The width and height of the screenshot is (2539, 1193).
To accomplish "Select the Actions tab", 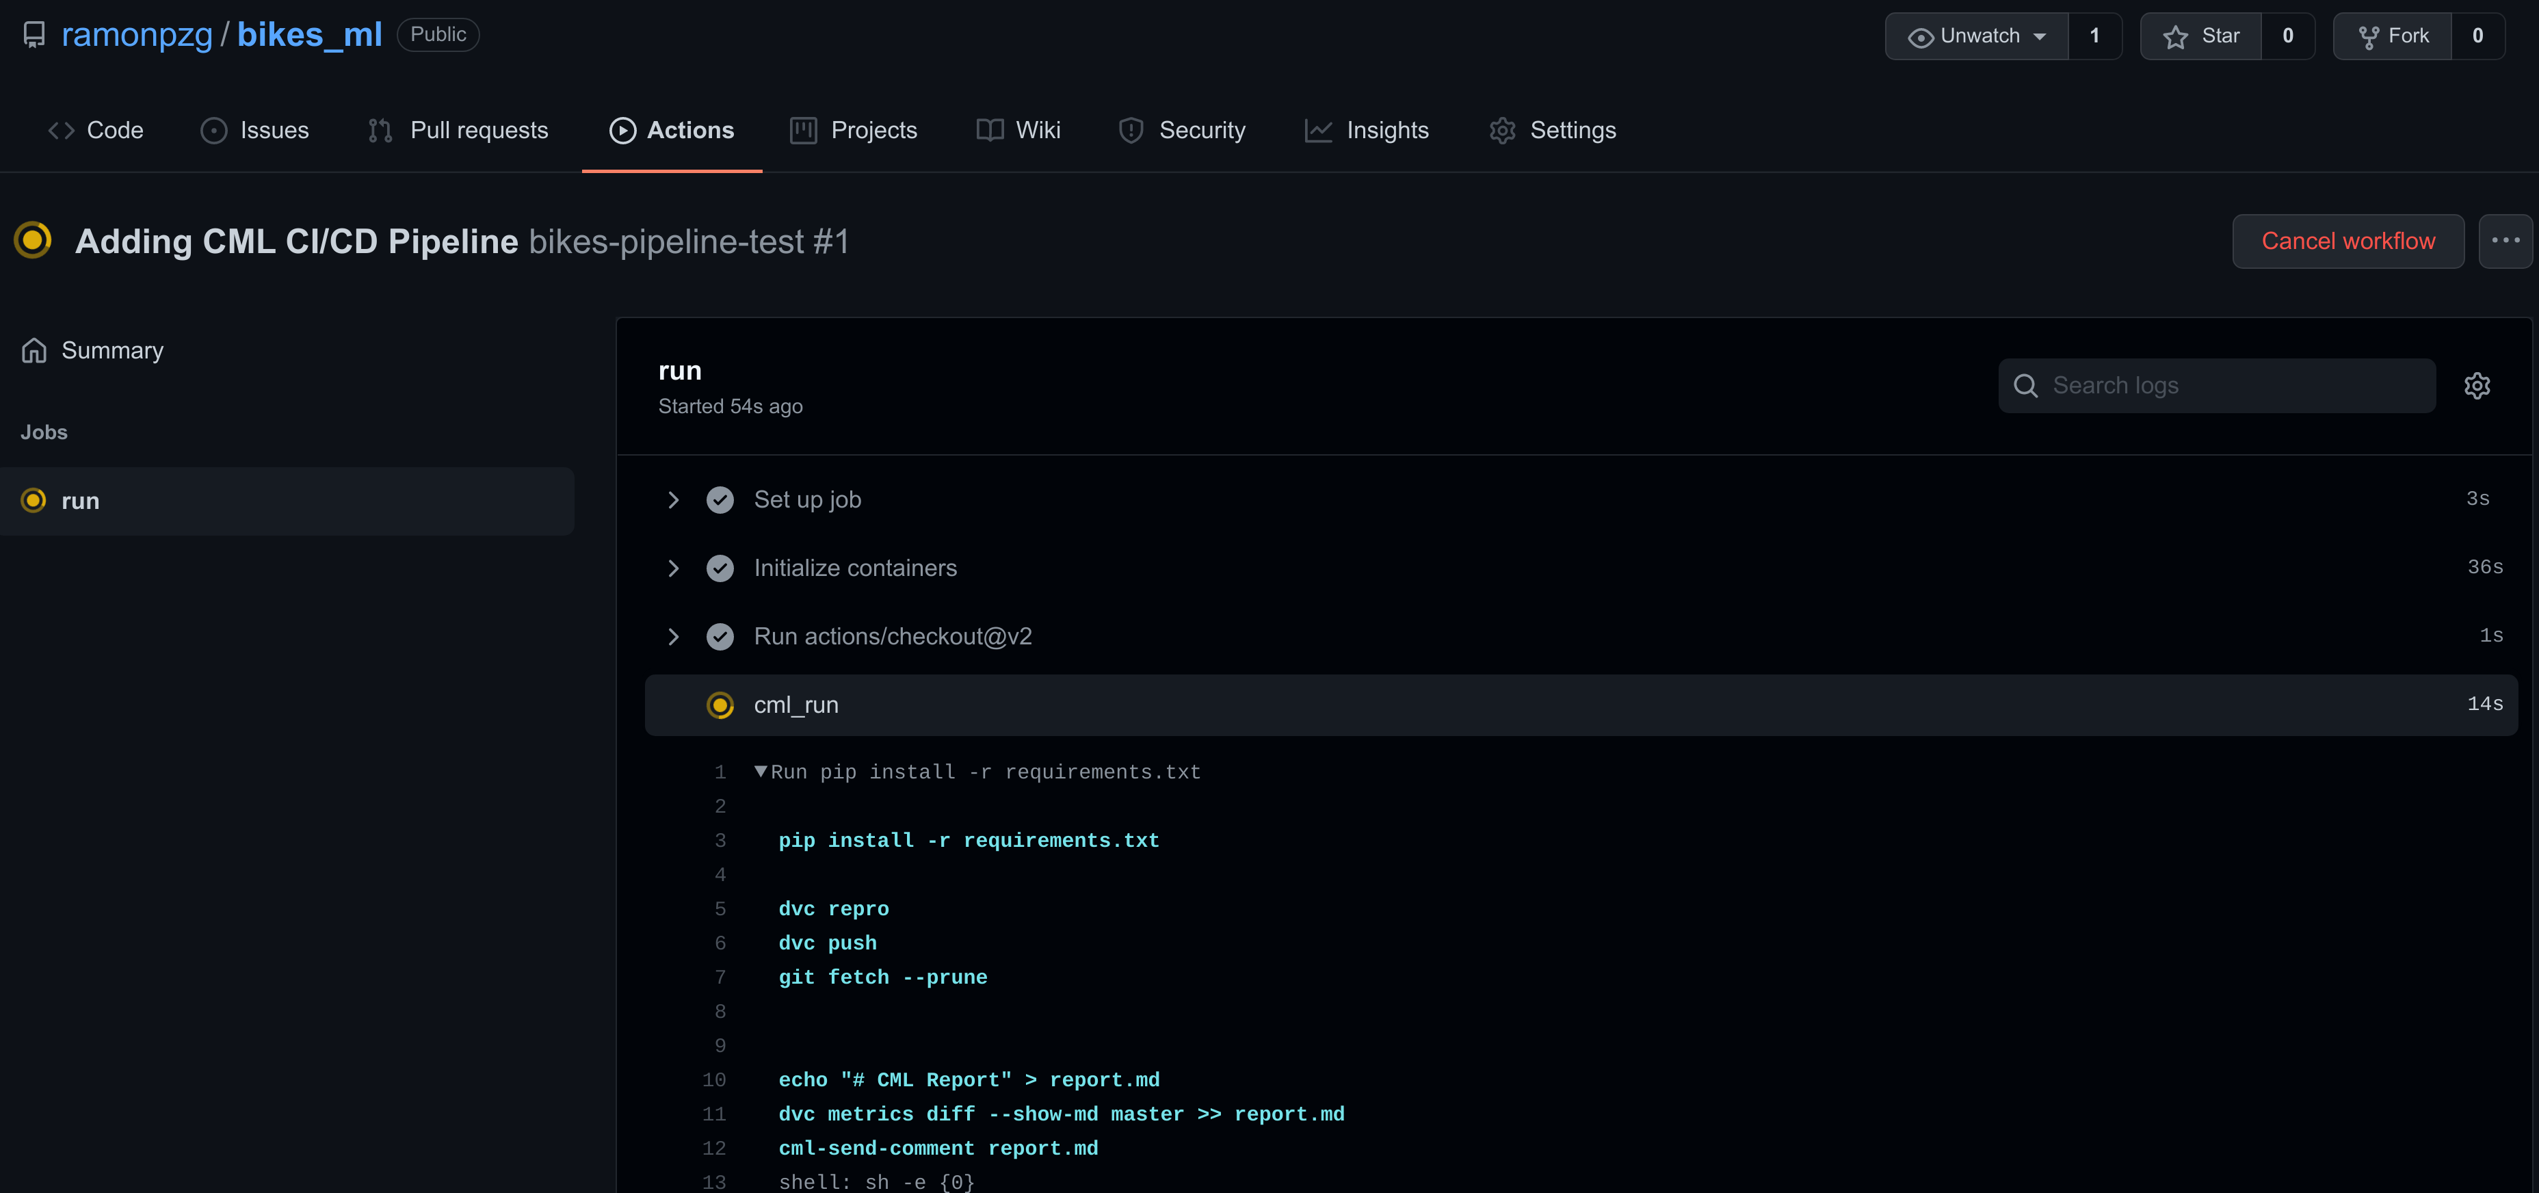I will pos(671,130).
